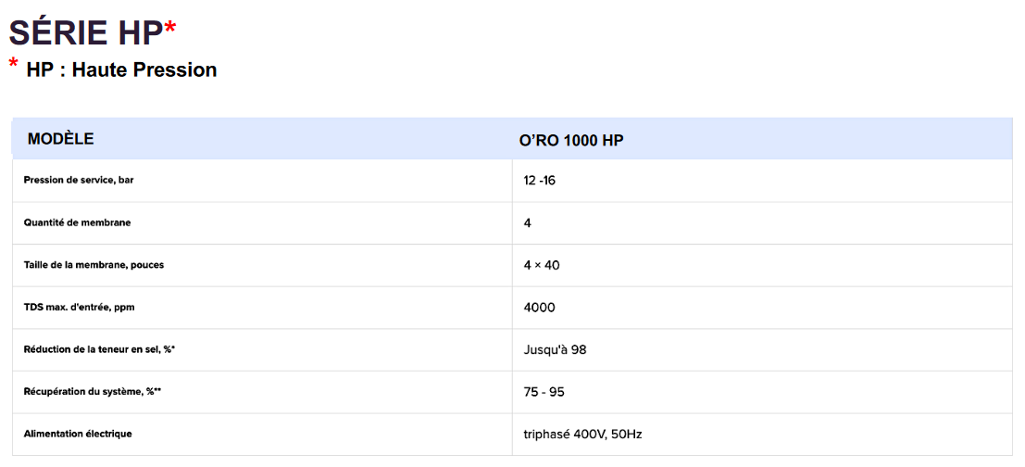Click the membrane quantity value 4
Image resolution: width=1025 pixels, height=467 pixels.
tap(527, 223)
